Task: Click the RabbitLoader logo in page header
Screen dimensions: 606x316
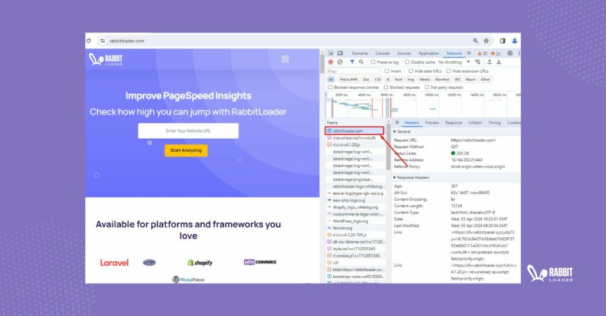Action: click(x=106, y=60)
